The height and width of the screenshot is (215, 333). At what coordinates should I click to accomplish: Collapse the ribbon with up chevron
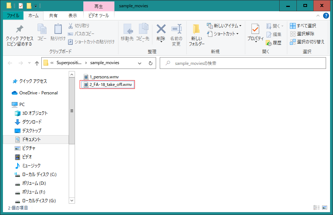click(318, 16)
